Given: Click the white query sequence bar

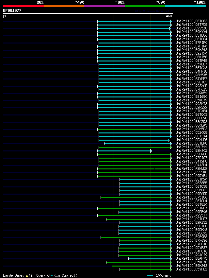Looking at the screenshot, I should (88, 13).
